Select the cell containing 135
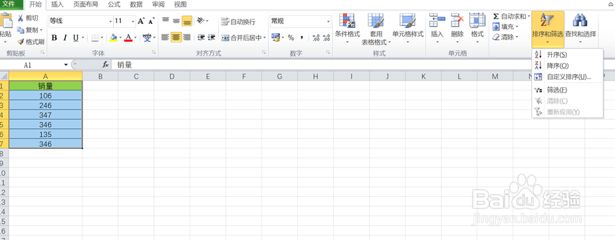Screen dimensions: 615x240 (45, 134)
